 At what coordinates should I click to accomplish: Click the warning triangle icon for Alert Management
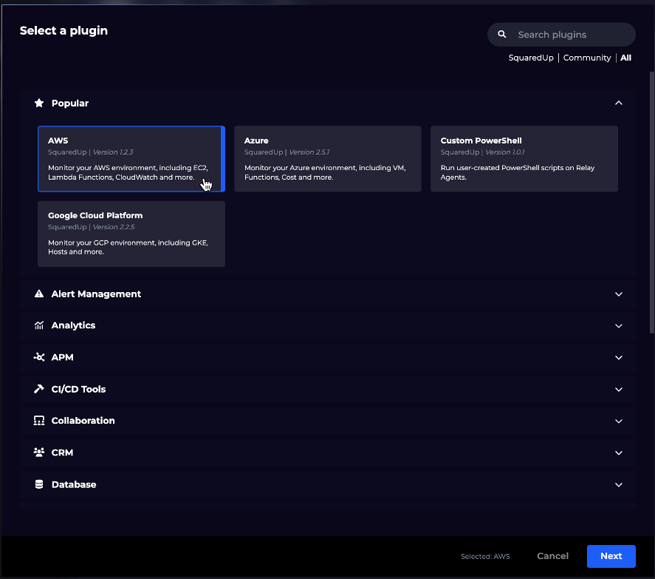[38, 294]
